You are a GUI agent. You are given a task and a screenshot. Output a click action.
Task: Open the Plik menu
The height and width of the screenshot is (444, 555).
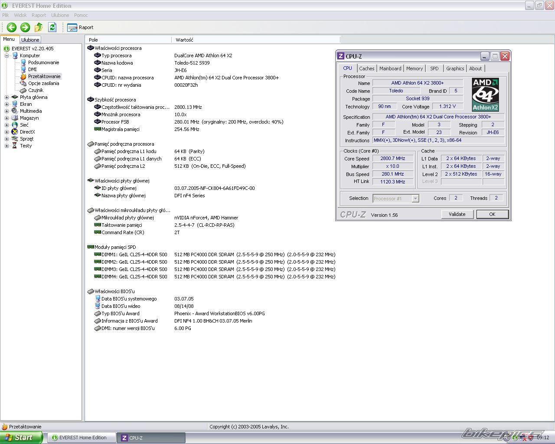6,15
